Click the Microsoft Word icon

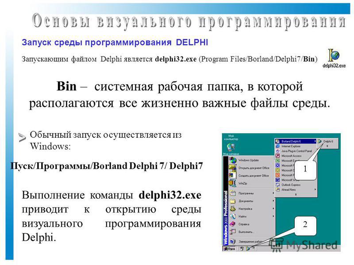278,180
